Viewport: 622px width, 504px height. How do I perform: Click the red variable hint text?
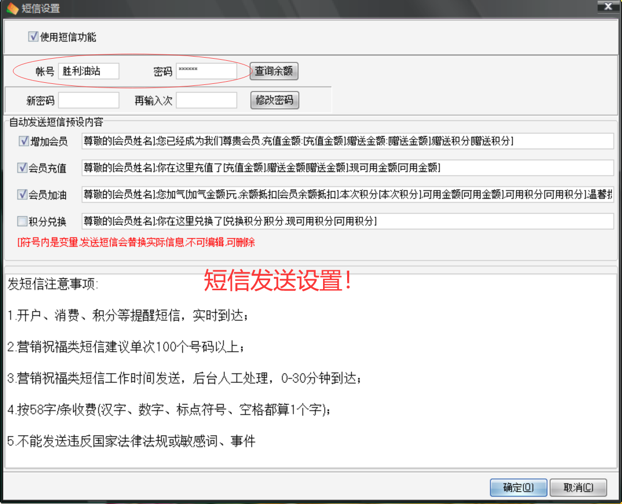click(136, 242)
